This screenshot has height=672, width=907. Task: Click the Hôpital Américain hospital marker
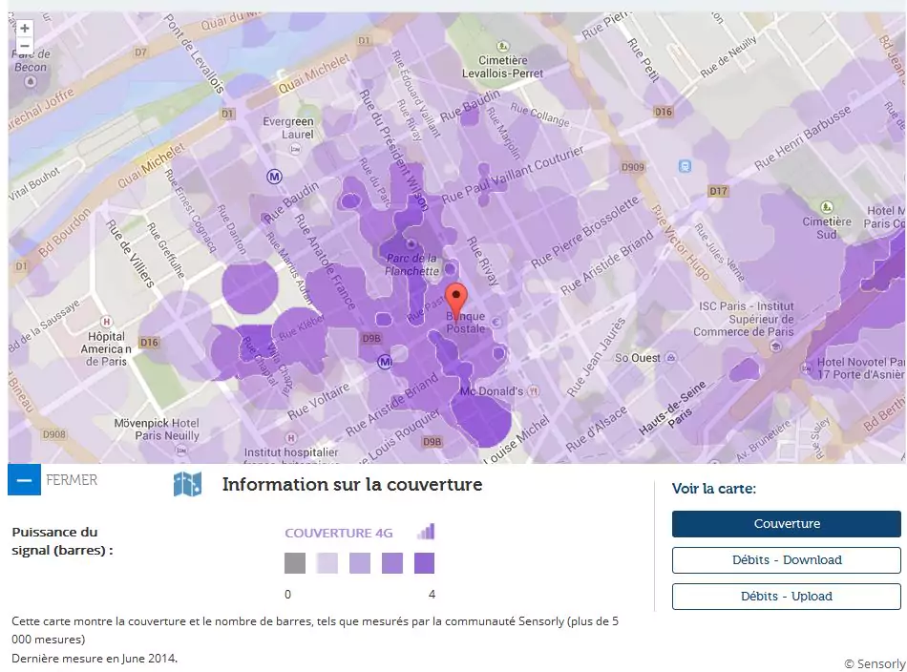pyautogui.click(x=106, y=322)
